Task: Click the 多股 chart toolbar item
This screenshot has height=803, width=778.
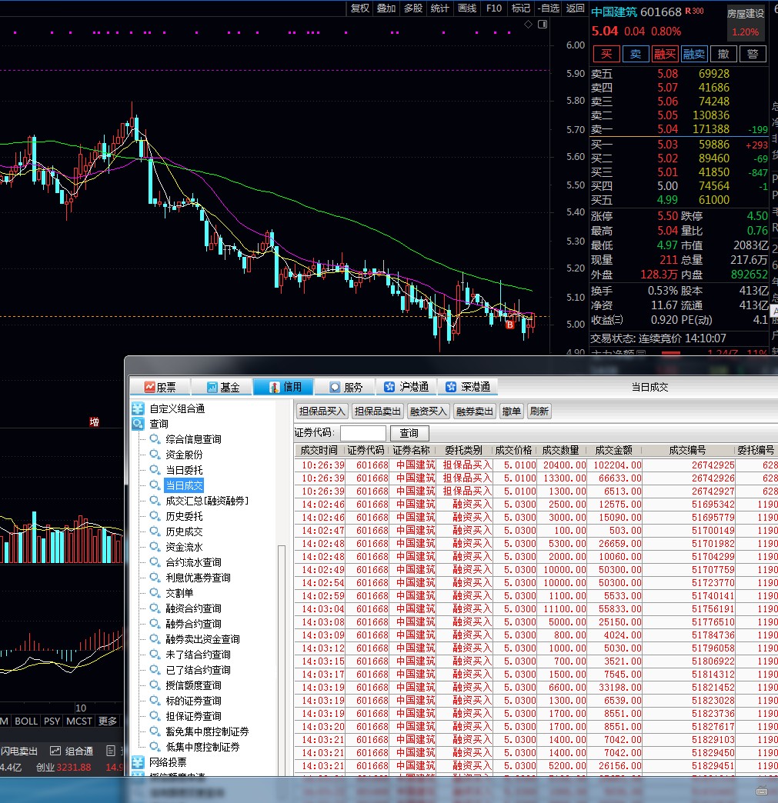Action: [x=413, y=8]
